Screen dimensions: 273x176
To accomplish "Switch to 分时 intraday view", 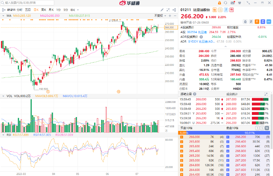I will coord(20,10).
